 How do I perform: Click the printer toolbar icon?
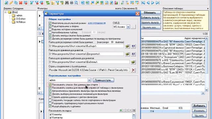pos(72,3)
